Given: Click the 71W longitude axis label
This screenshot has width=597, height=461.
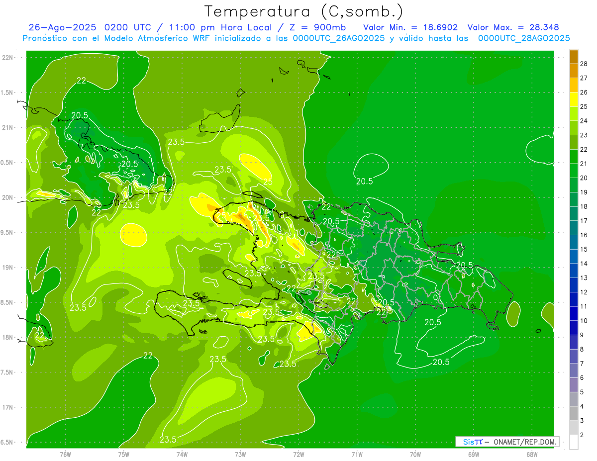Looking at the screenshot, I should [357, 454].
